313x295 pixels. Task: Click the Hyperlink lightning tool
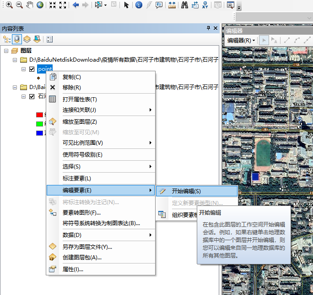(149, 5)
